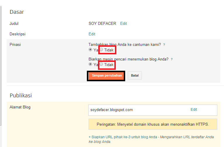Open 'Siapkan URL pihak ke-3 untuk blog Anda' link
Image resolution: width=224 pixels, height=147 pixels.
click(123, 137)
